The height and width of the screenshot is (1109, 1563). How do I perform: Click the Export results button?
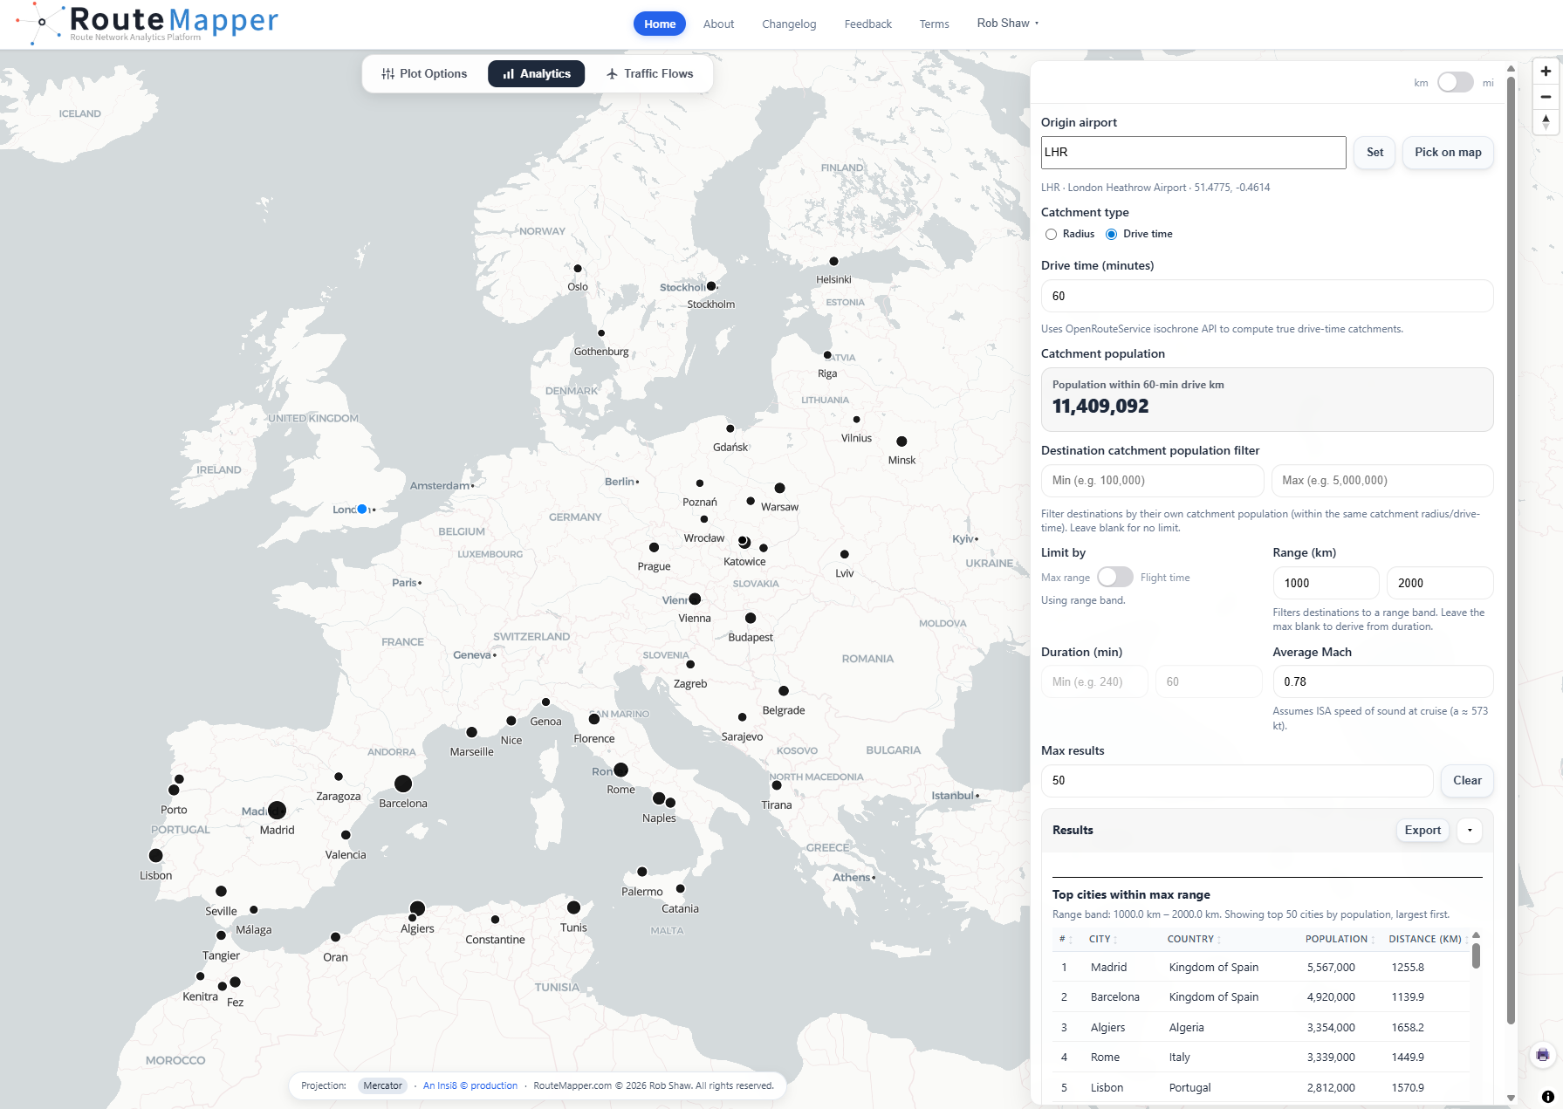[1422, 831]
